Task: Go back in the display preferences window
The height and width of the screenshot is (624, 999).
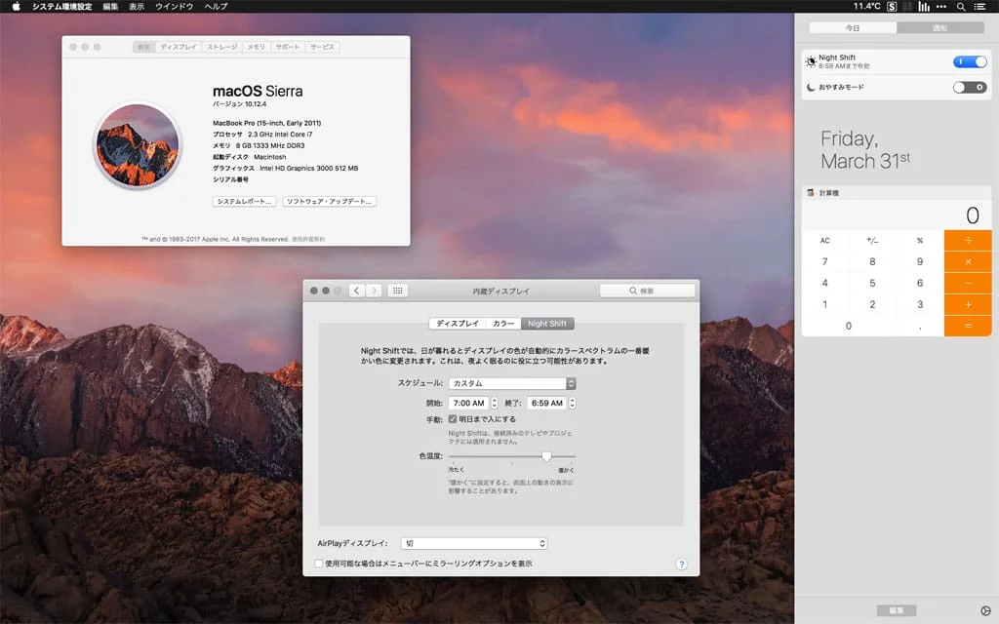Action: click(357, 291)
